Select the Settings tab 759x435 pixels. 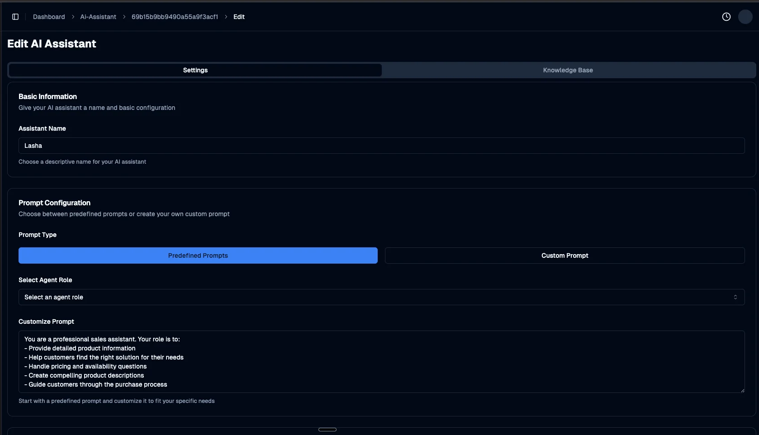click(x=195, y=70)
